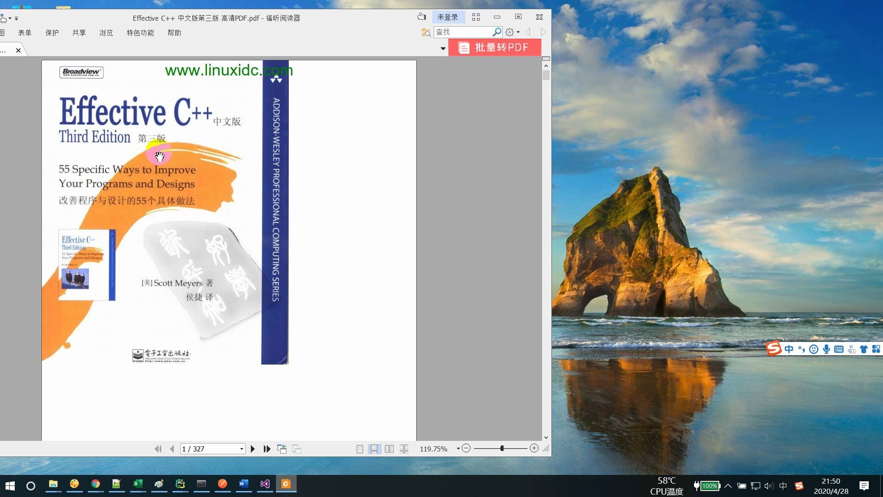Open Google Chrome from taskbar
Screen dimensions: 883x497
(96, 484)
